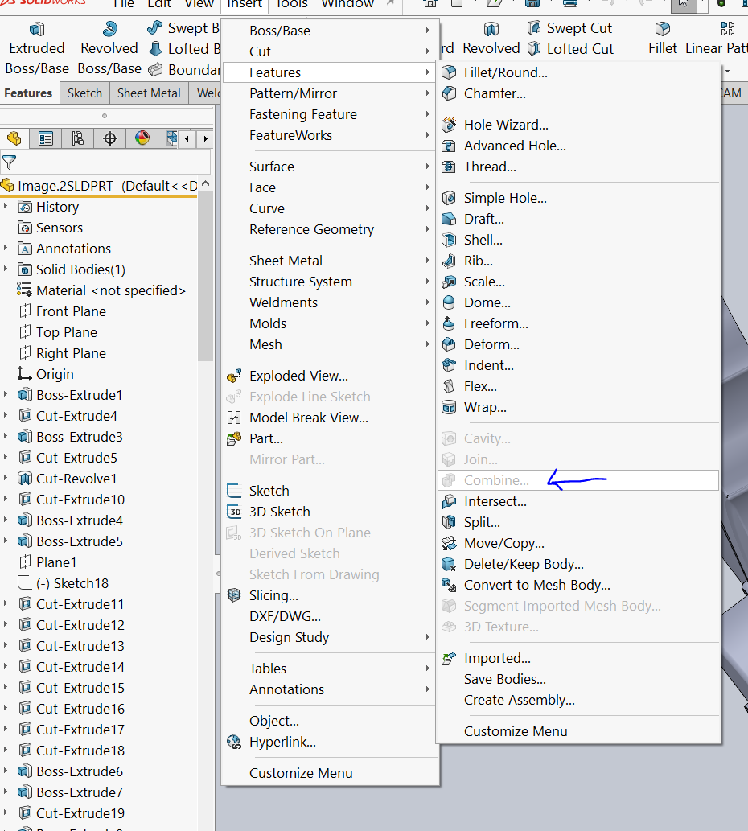748x831 pixels.
Task: Select Move/Copy bodies command
Action: click(x=577, y=543)
